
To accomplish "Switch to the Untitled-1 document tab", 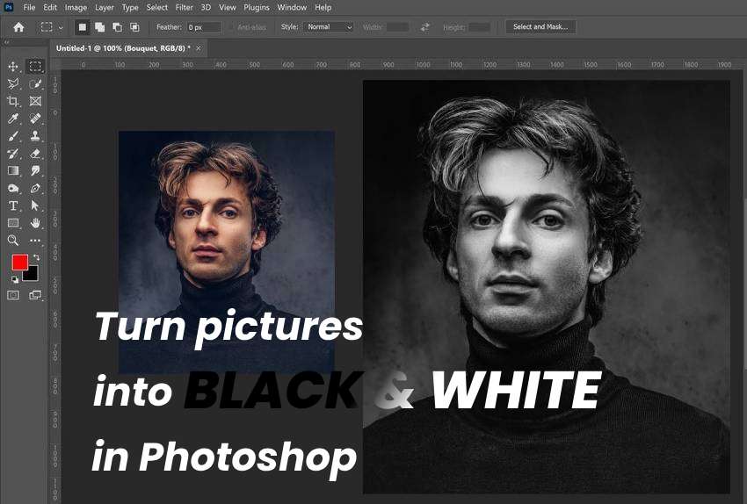I will (123, 48).
